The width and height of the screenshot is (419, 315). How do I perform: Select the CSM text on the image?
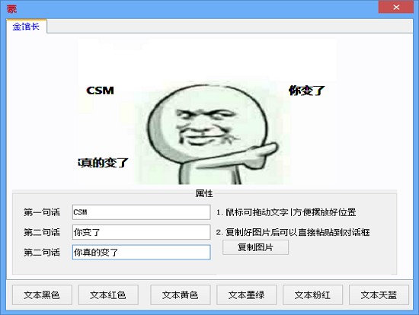pyautogui.click(x=100, y=91)
